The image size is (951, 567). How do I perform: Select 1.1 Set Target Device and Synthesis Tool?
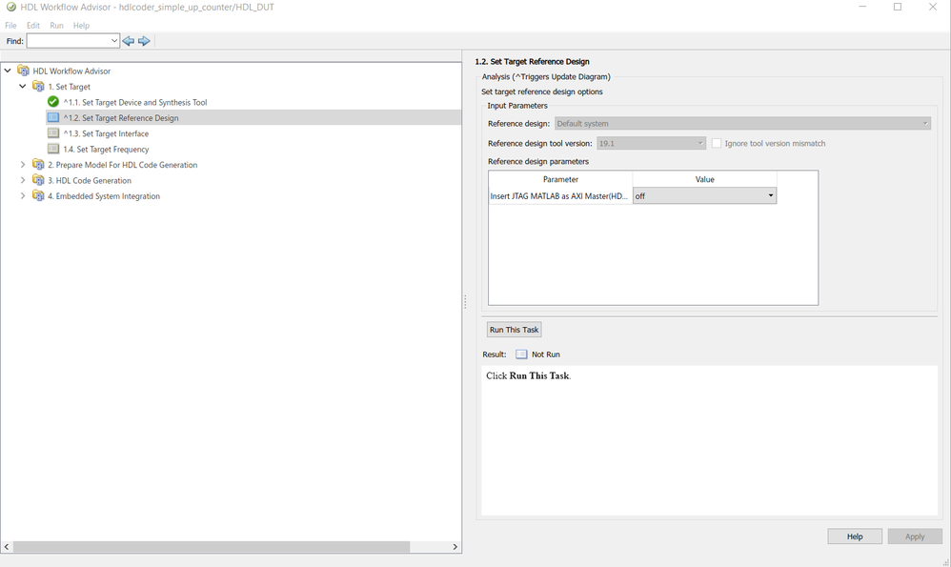(x=135, y=102)
